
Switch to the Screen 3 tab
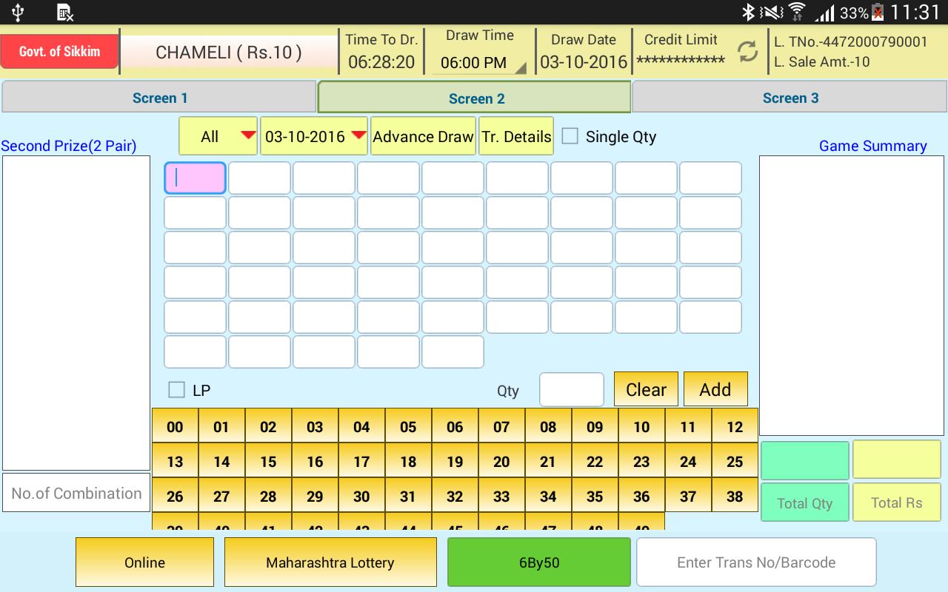coord(790,98)
